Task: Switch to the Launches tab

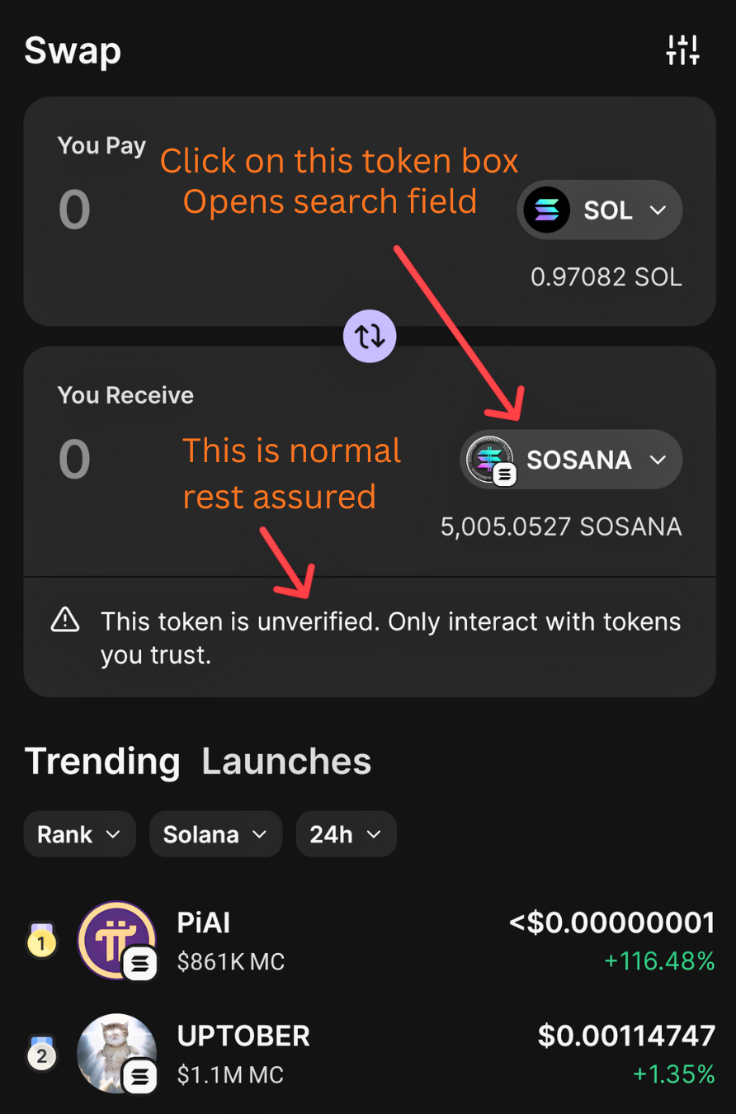Action: [285, 761]
